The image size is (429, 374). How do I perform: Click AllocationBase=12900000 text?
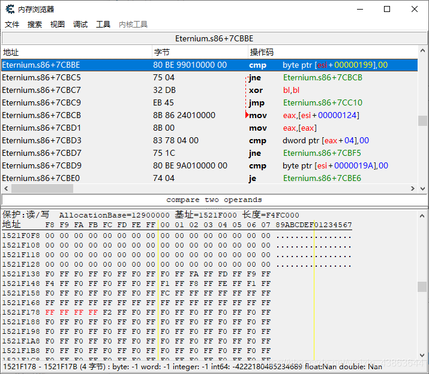pyautogui.click(x=115, y=215)
